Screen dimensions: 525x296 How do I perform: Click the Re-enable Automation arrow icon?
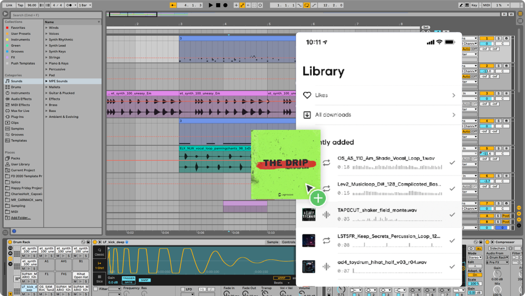(x=248, y=5)
